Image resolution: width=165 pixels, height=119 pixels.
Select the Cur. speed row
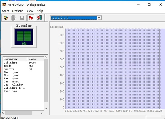click(24, 82)
